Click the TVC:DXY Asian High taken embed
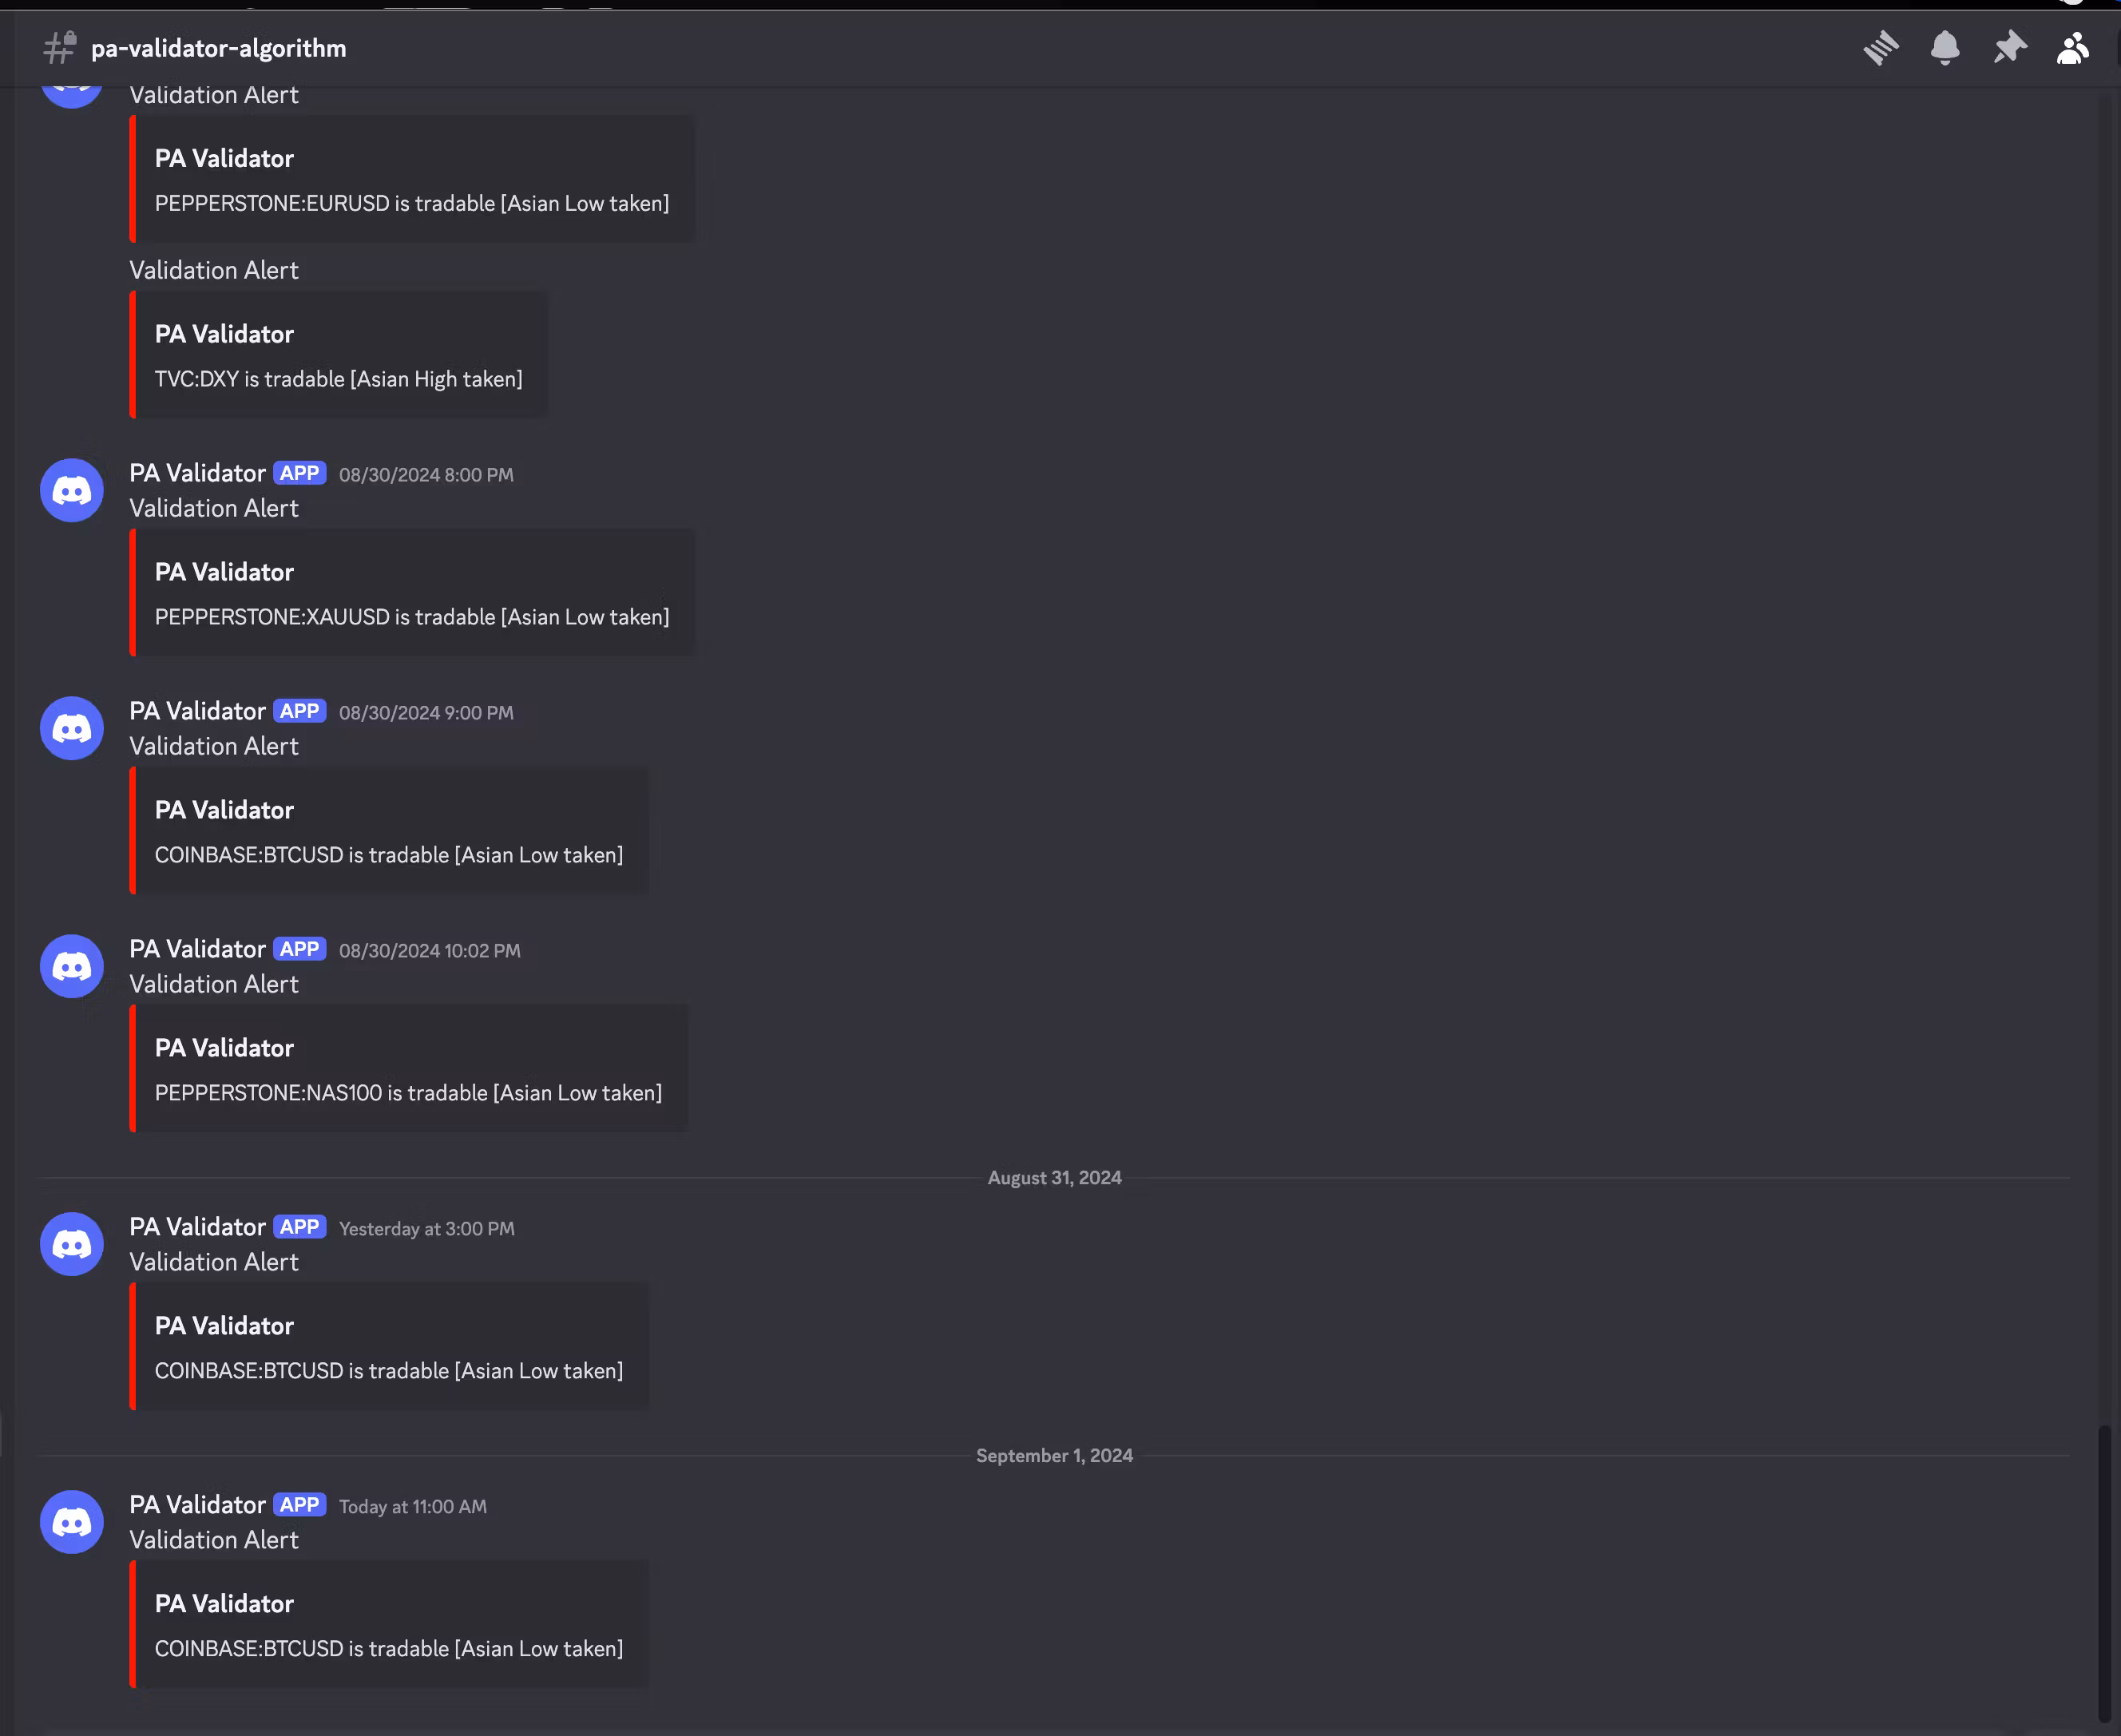The height and width of the screenshot is (1736, 2121). point(338,379)
